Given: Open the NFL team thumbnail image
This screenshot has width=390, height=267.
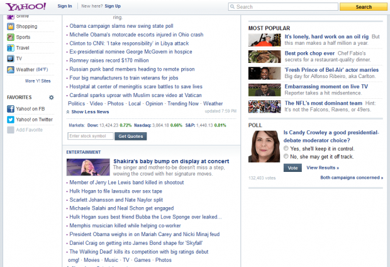Looking at the screenshot, I should point(264,106).
